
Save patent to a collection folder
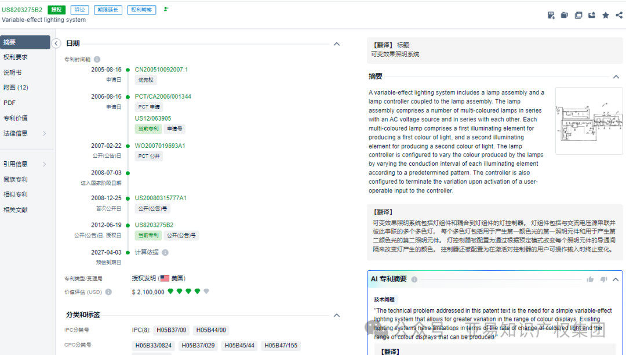click(x=565, y=15)
